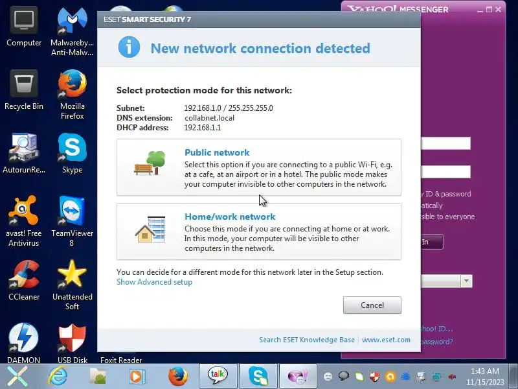Screen dimensions: 518x389
Task: Switch to Google Talk in the taskbar
Action: coord(218,375)
